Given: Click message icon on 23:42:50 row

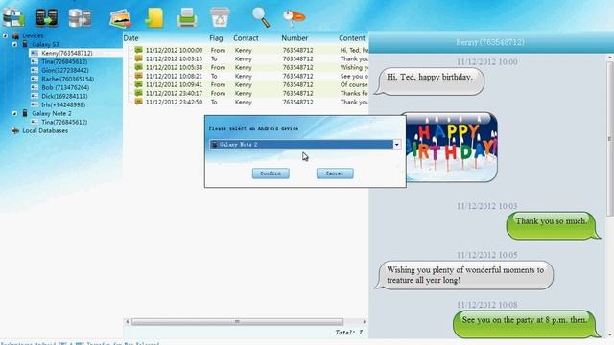Looking at the screenshot, I should (138, 102).
